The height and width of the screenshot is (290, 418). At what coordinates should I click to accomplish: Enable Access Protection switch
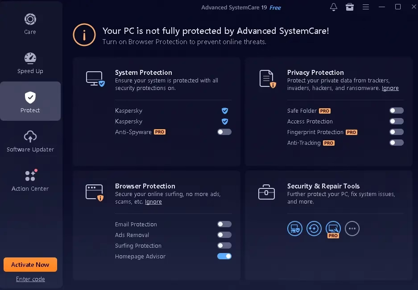pos(397,121)
